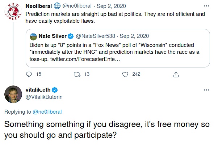The image size is (214, 145).
Task: Open more options on vitalik.eth's reply
Action: pos(206,90)
